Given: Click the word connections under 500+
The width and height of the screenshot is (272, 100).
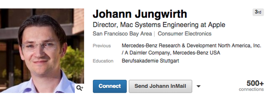Looking at the screenshot, I should pyautogui.click(x=251, y=89).
